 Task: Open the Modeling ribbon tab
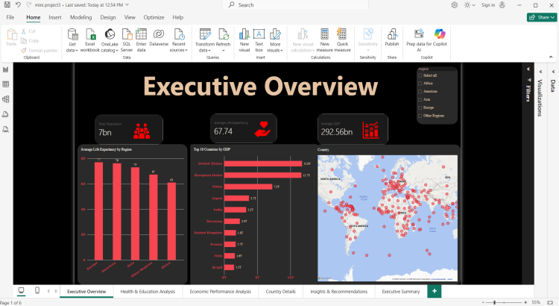[80, 17]
